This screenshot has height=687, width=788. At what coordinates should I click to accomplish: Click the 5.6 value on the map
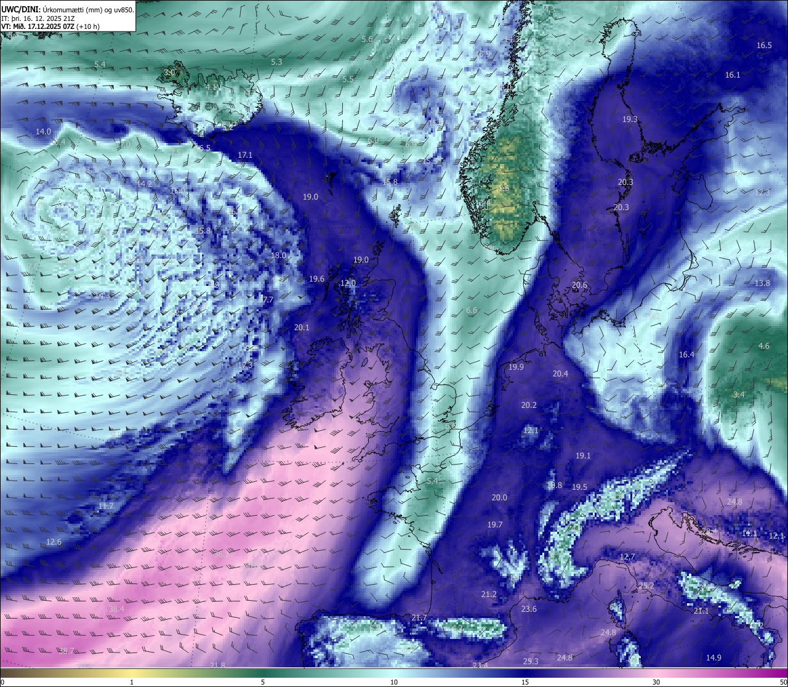coord(367,39)
